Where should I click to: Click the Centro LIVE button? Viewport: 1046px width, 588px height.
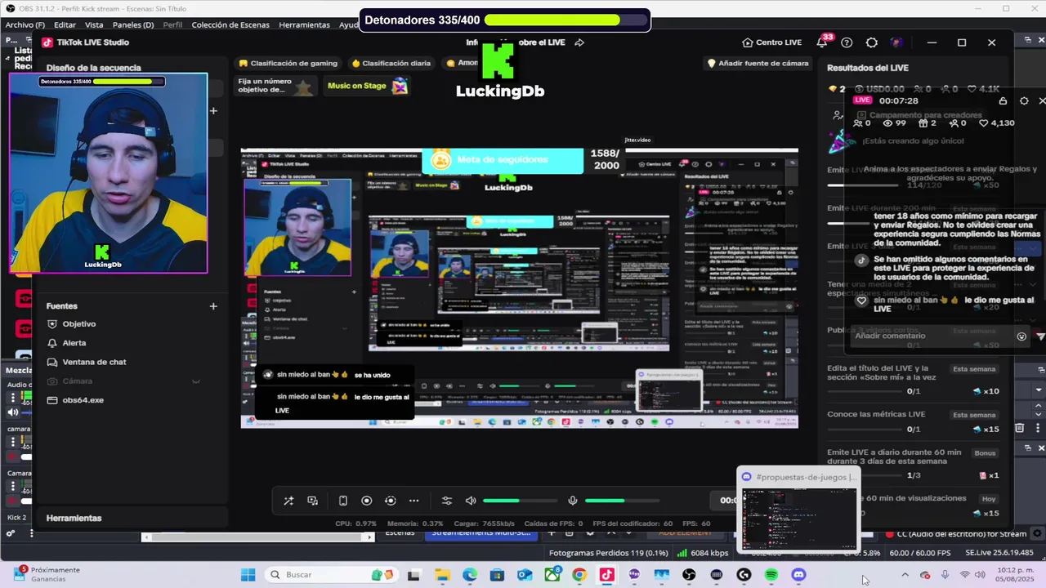pyautogui.click(x=771, y=42)
